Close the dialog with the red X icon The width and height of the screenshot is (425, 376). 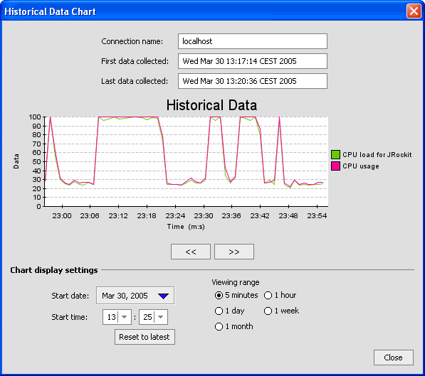click(414, 11)
